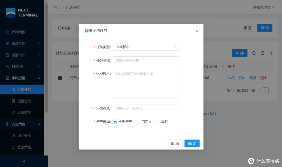Click the 磁盘空间 disk icon
This screenshot has height=167, width=282.
[x=13, y=101]
